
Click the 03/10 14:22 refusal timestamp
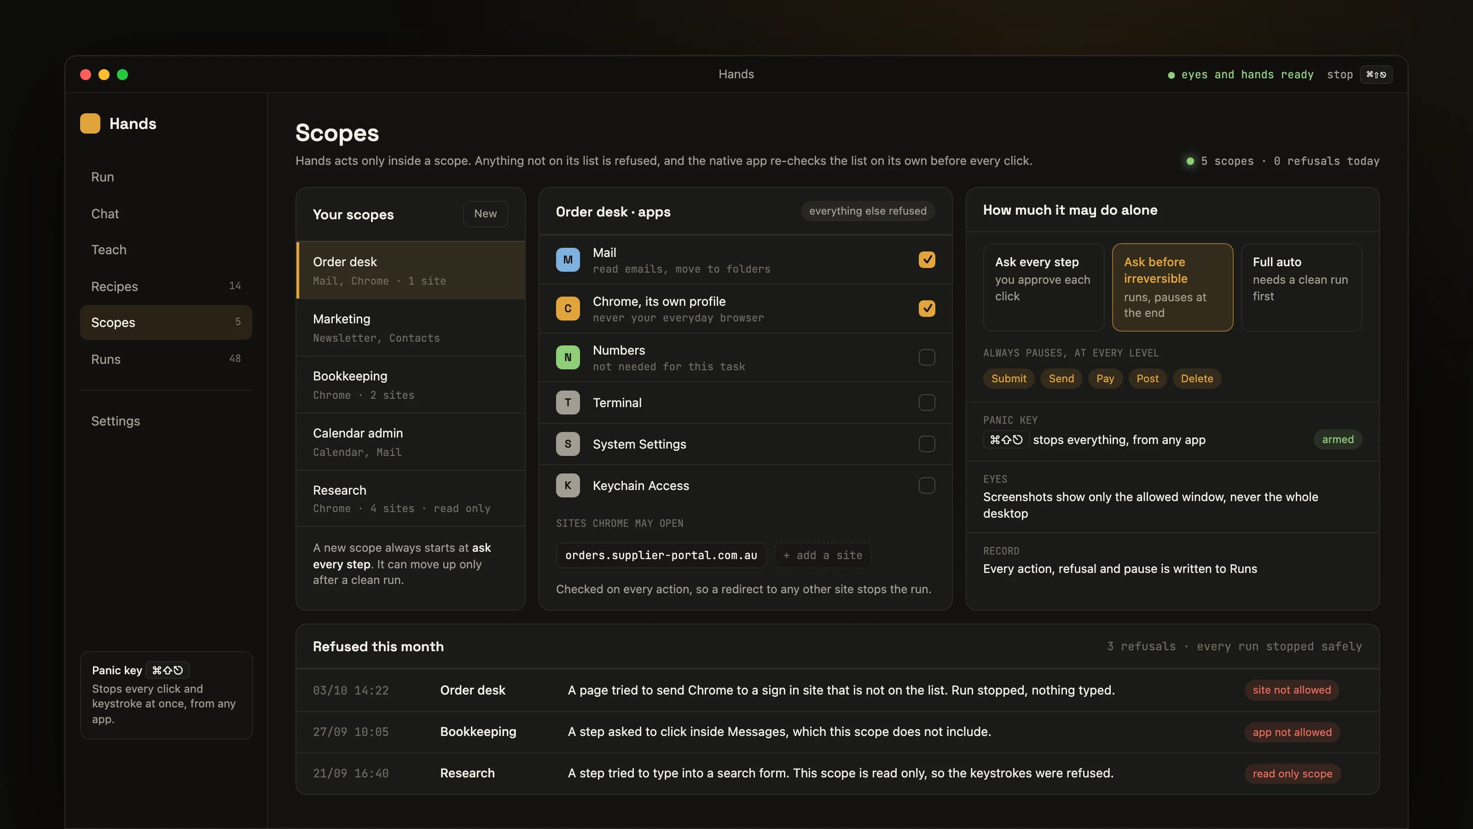coord(350,690)
